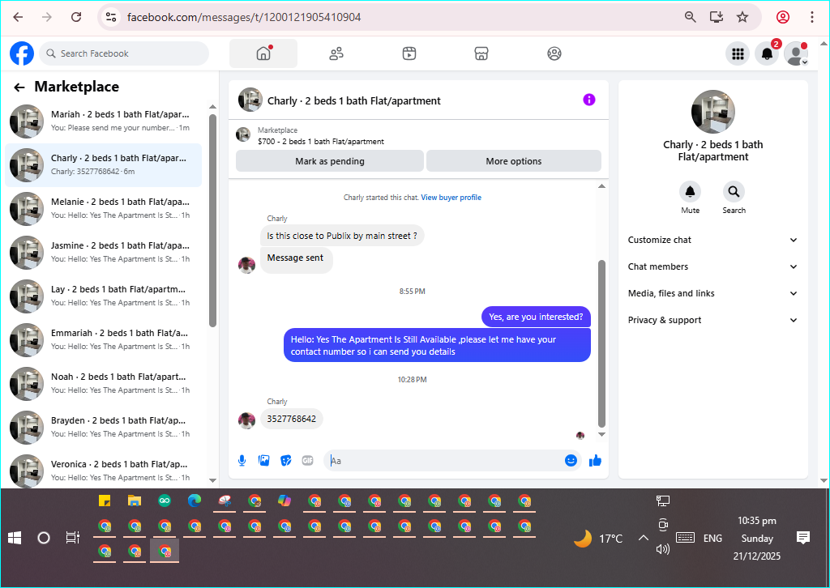This screenshot has width=830, height=588.
Task: Open the Home tab icon
Action: [263, 53]
